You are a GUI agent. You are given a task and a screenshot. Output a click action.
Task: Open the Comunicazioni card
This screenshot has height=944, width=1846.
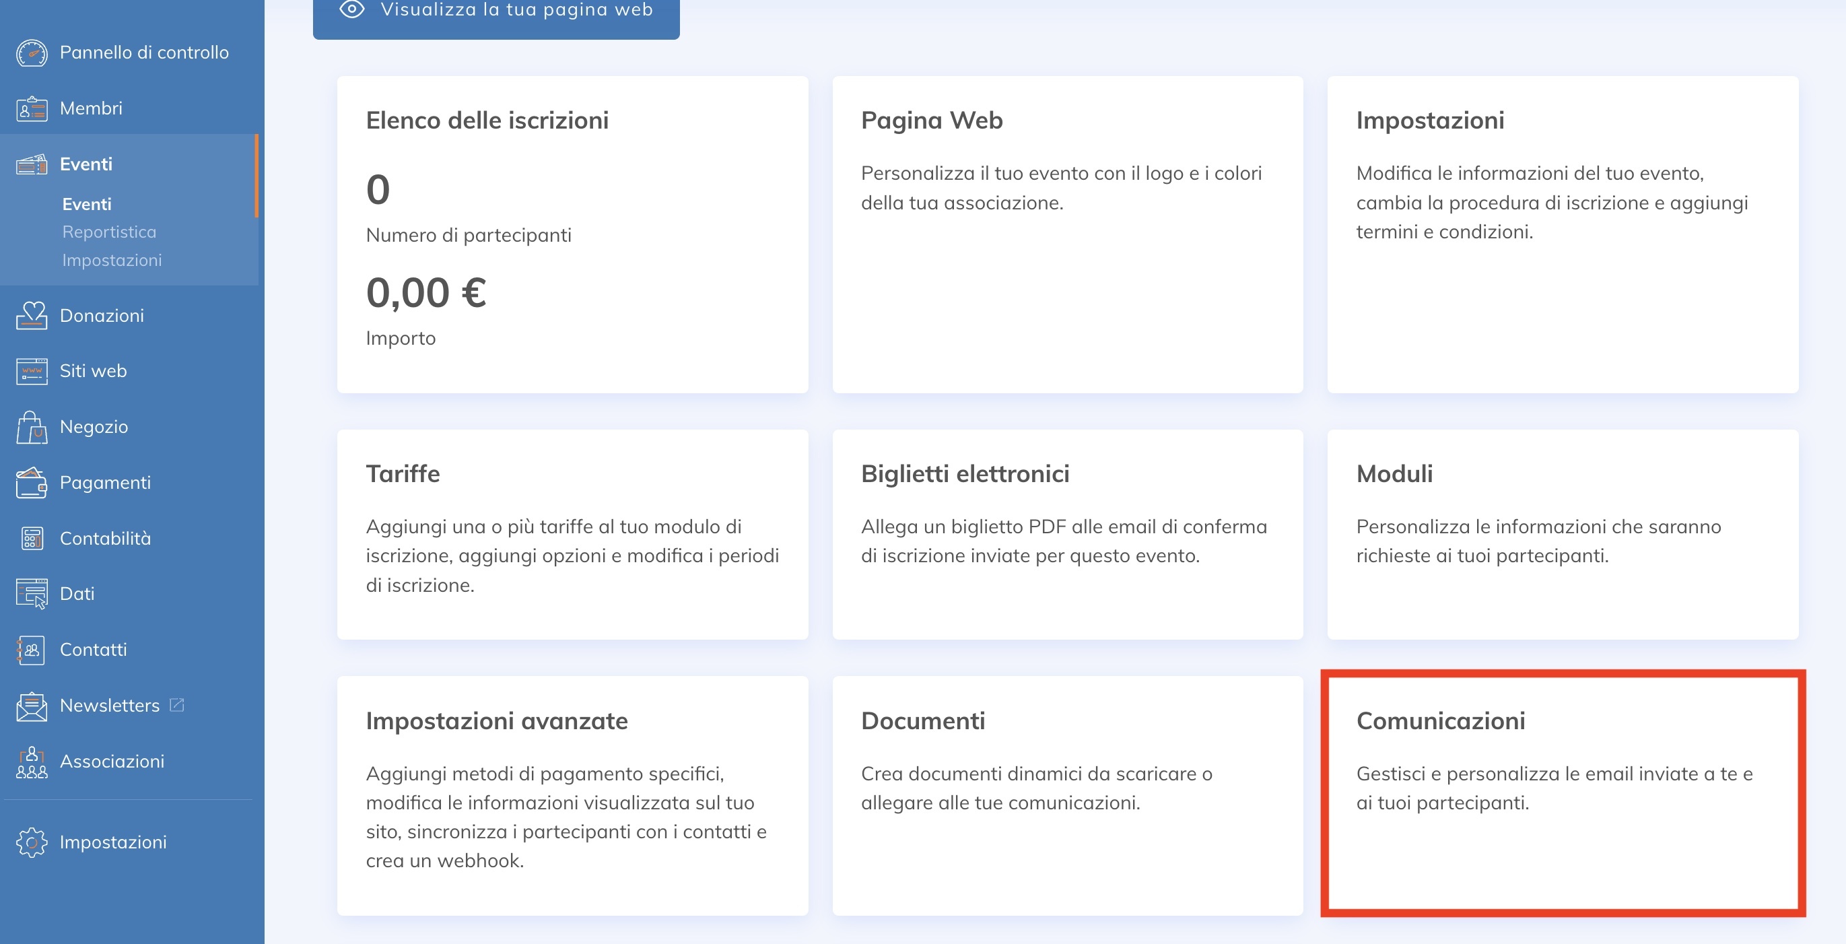pyautogui.click(x=1562, y=793)
